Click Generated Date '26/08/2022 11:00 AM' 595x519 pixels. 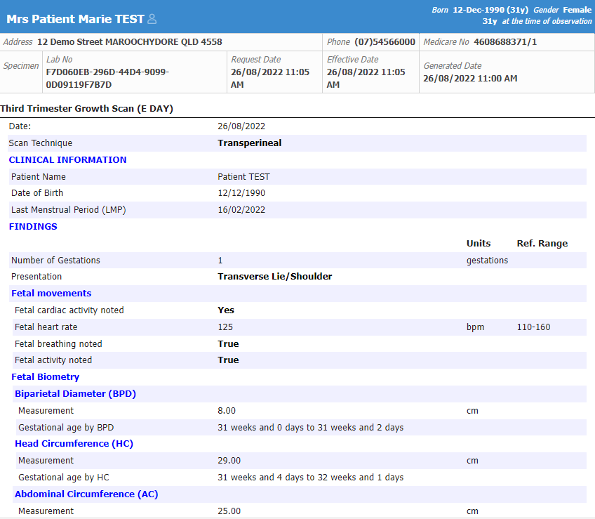tap(470, 78)
